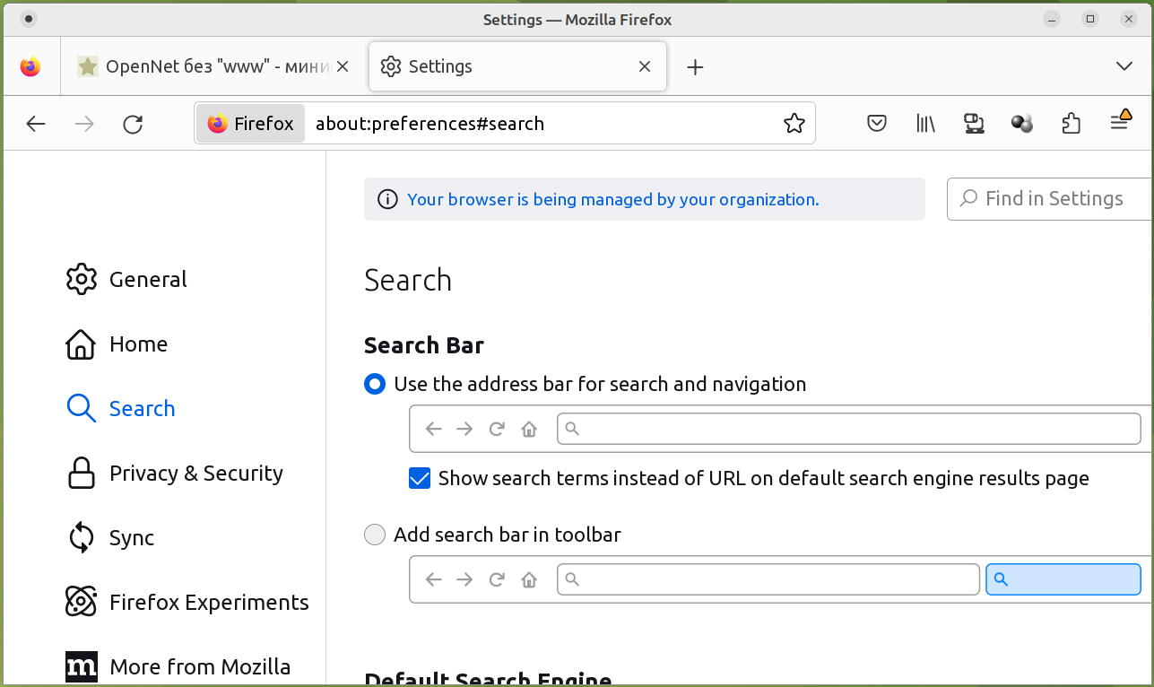Close the Settings tab
1154x687 pixels.
[644, 66]
